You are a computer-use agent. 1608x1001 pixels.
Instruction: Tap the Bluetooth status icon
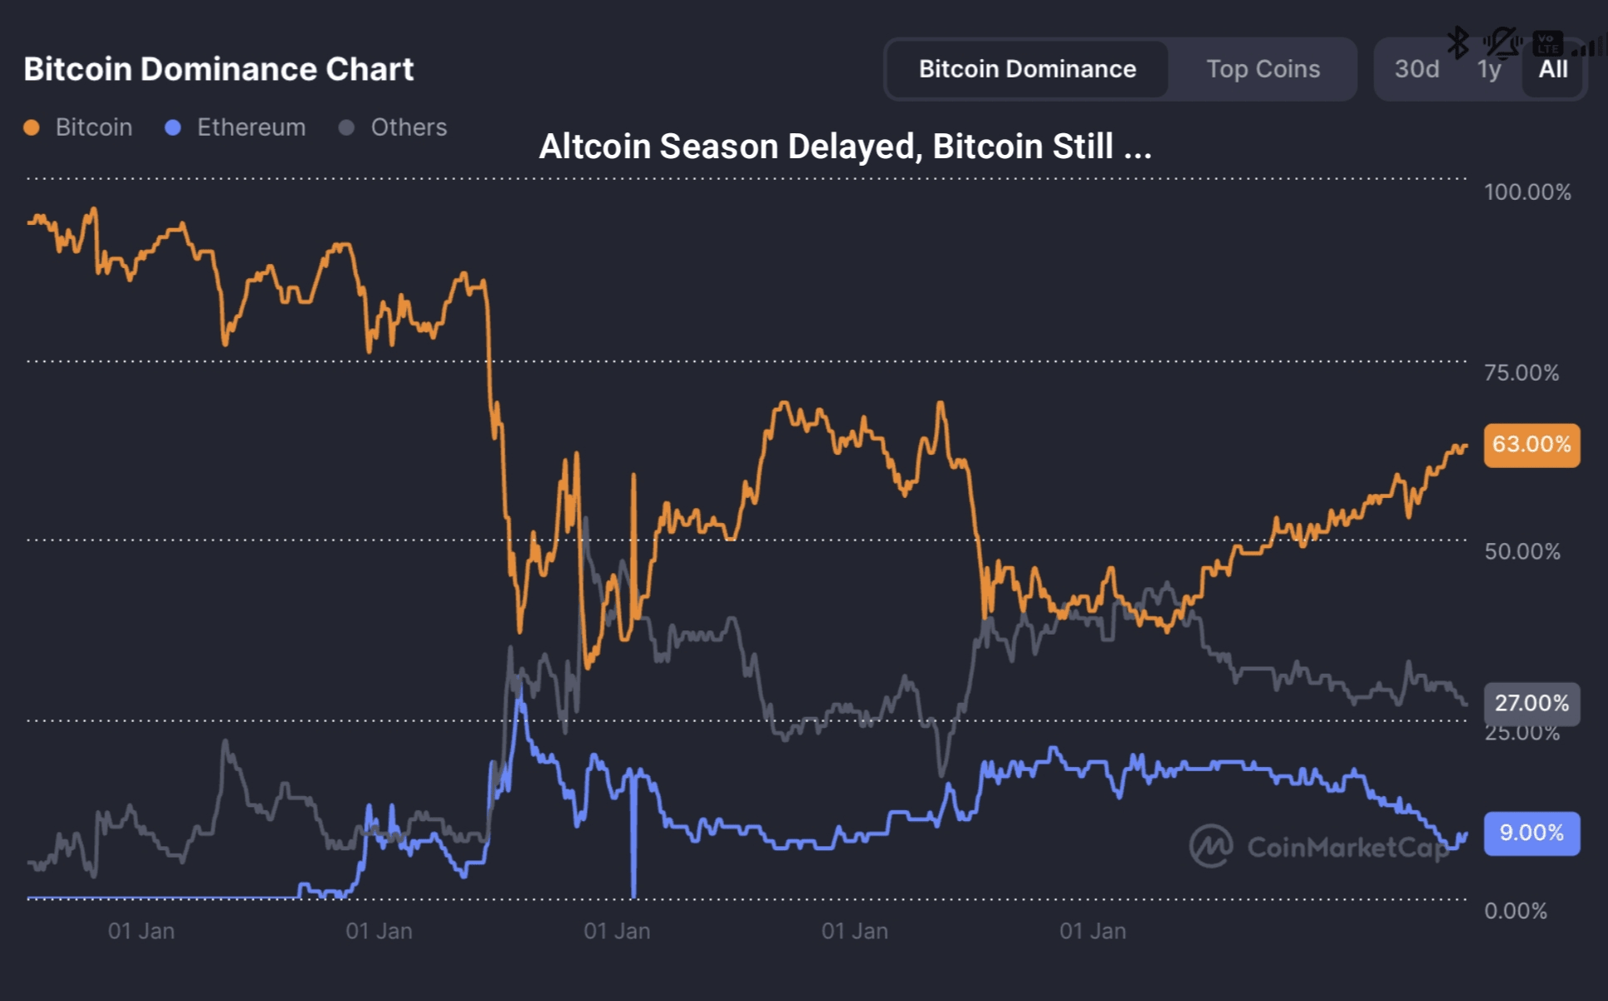[x=1457, y=42]
